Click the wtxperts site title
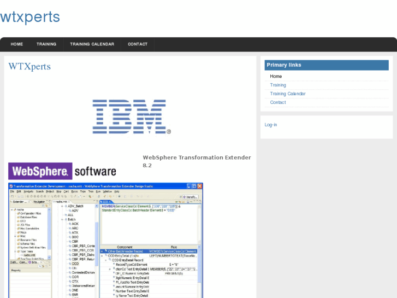 tap(30, 17)
